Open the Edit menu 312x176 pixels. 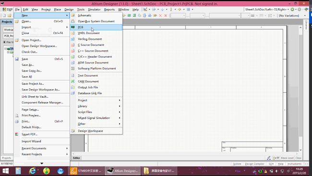25,9
